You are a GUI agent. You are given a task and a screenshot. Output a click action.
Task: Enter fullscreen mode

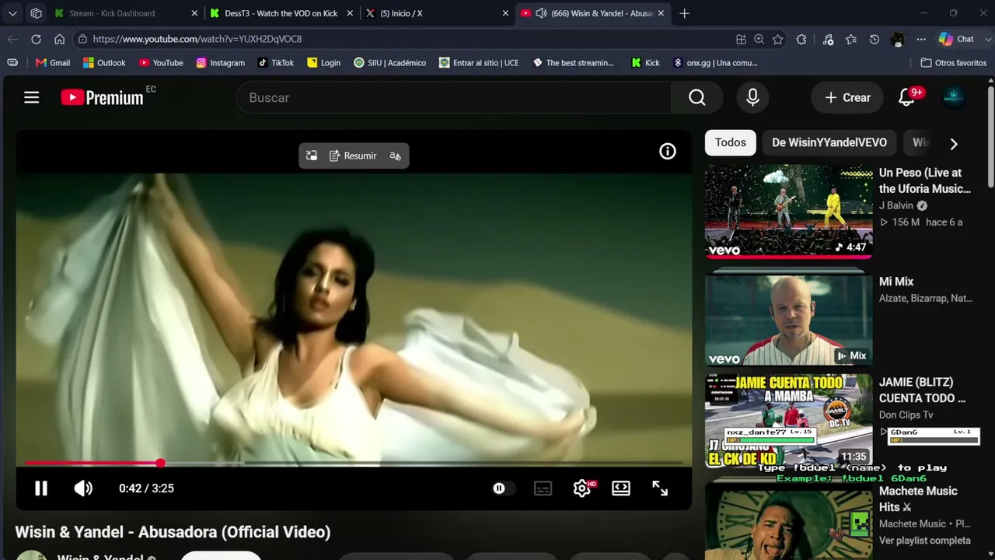[x=660, y=488]
